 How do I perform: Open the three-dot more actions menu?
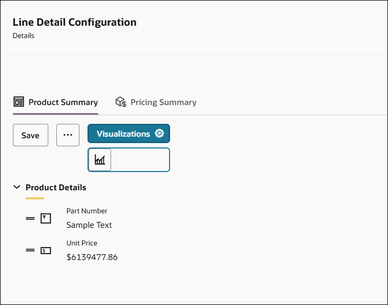pyautogui.click(x=68, y=135)
